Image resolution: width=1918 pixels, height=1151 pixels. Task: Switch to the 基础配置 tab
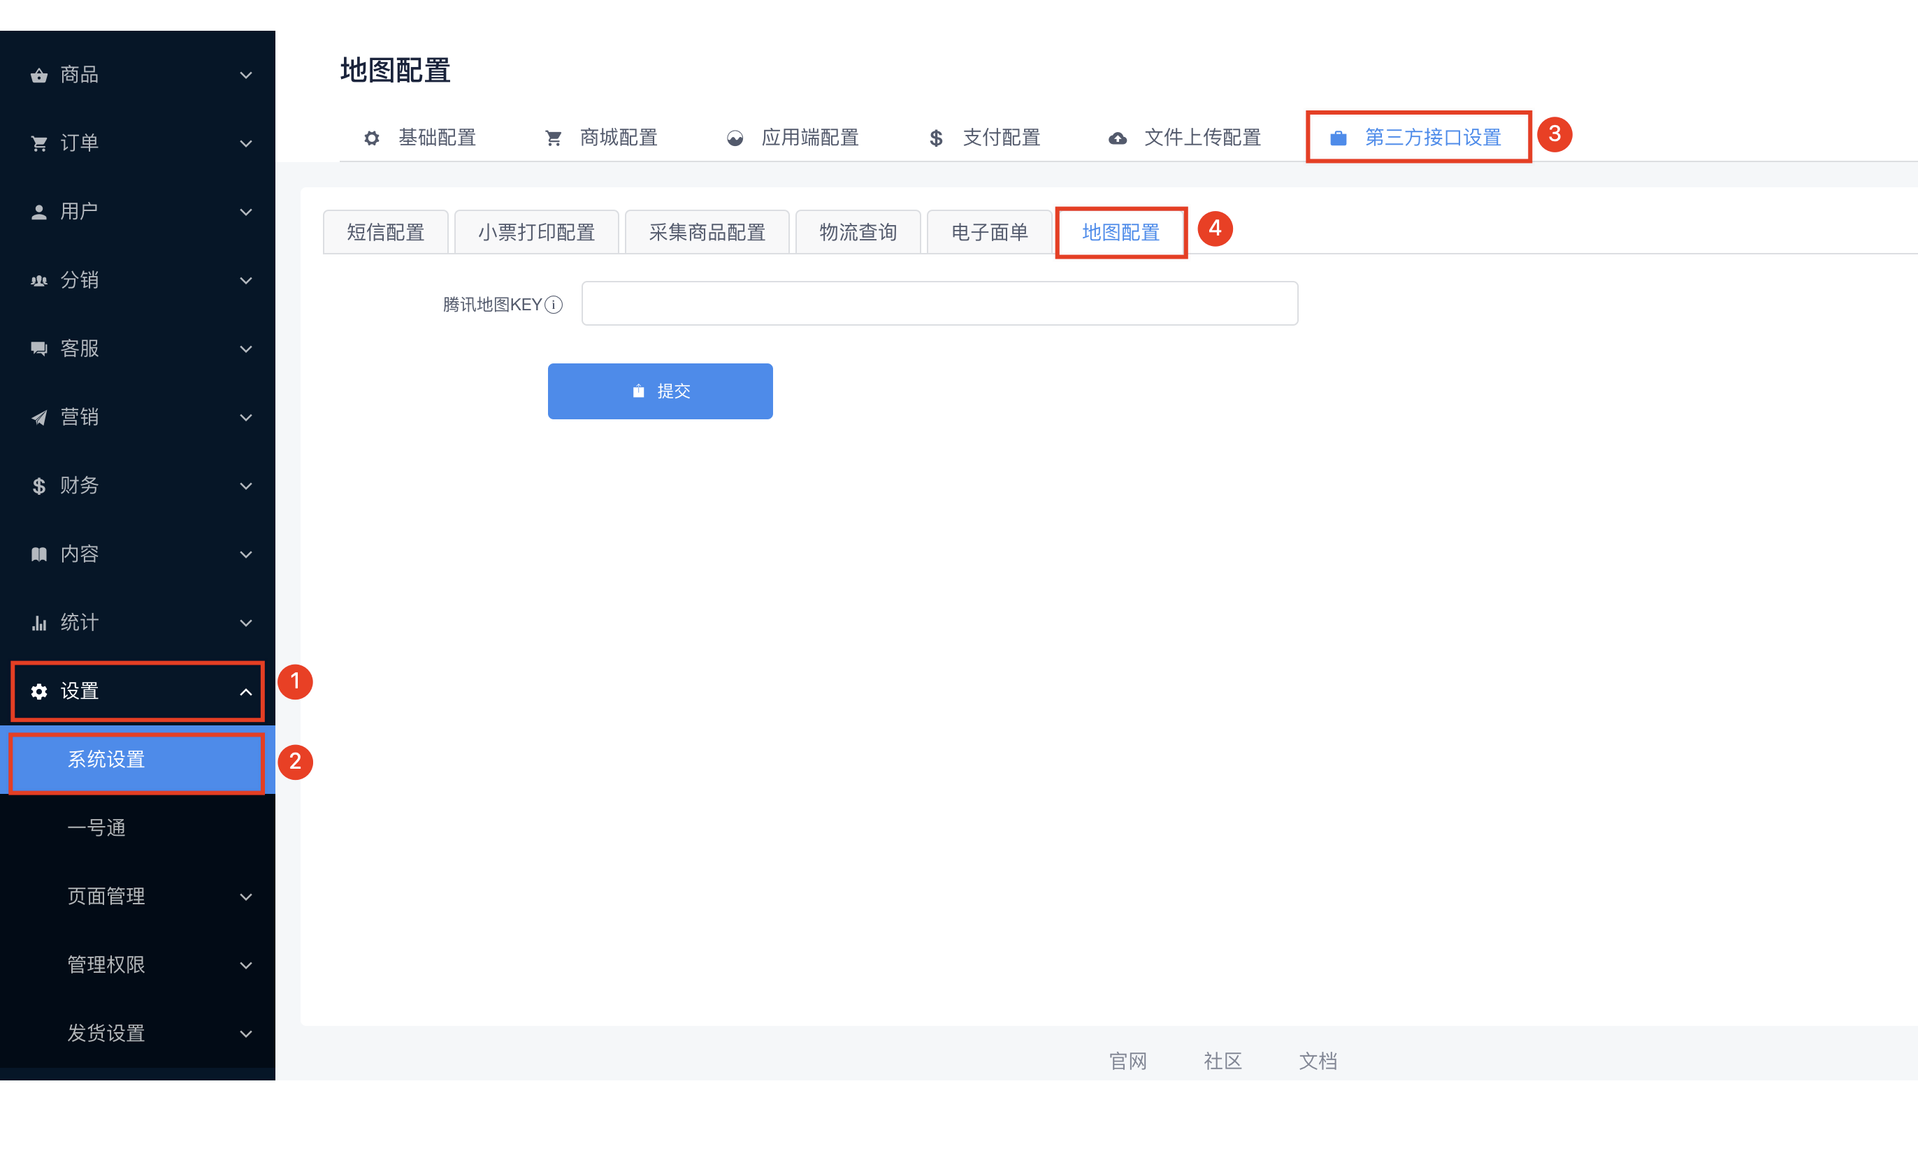(x=419, y=138)
